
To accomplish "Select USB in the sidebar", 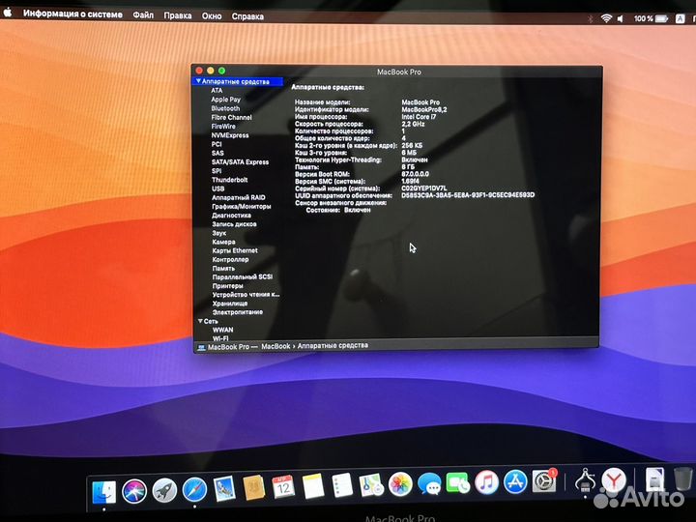I will pyautogui.click(x=217, y=188).
